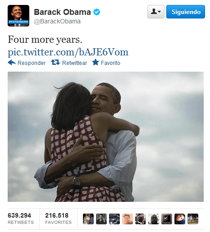Open the last retweeter avatar thumbnail
The image size is (210, 232).
tap(193, 219)
